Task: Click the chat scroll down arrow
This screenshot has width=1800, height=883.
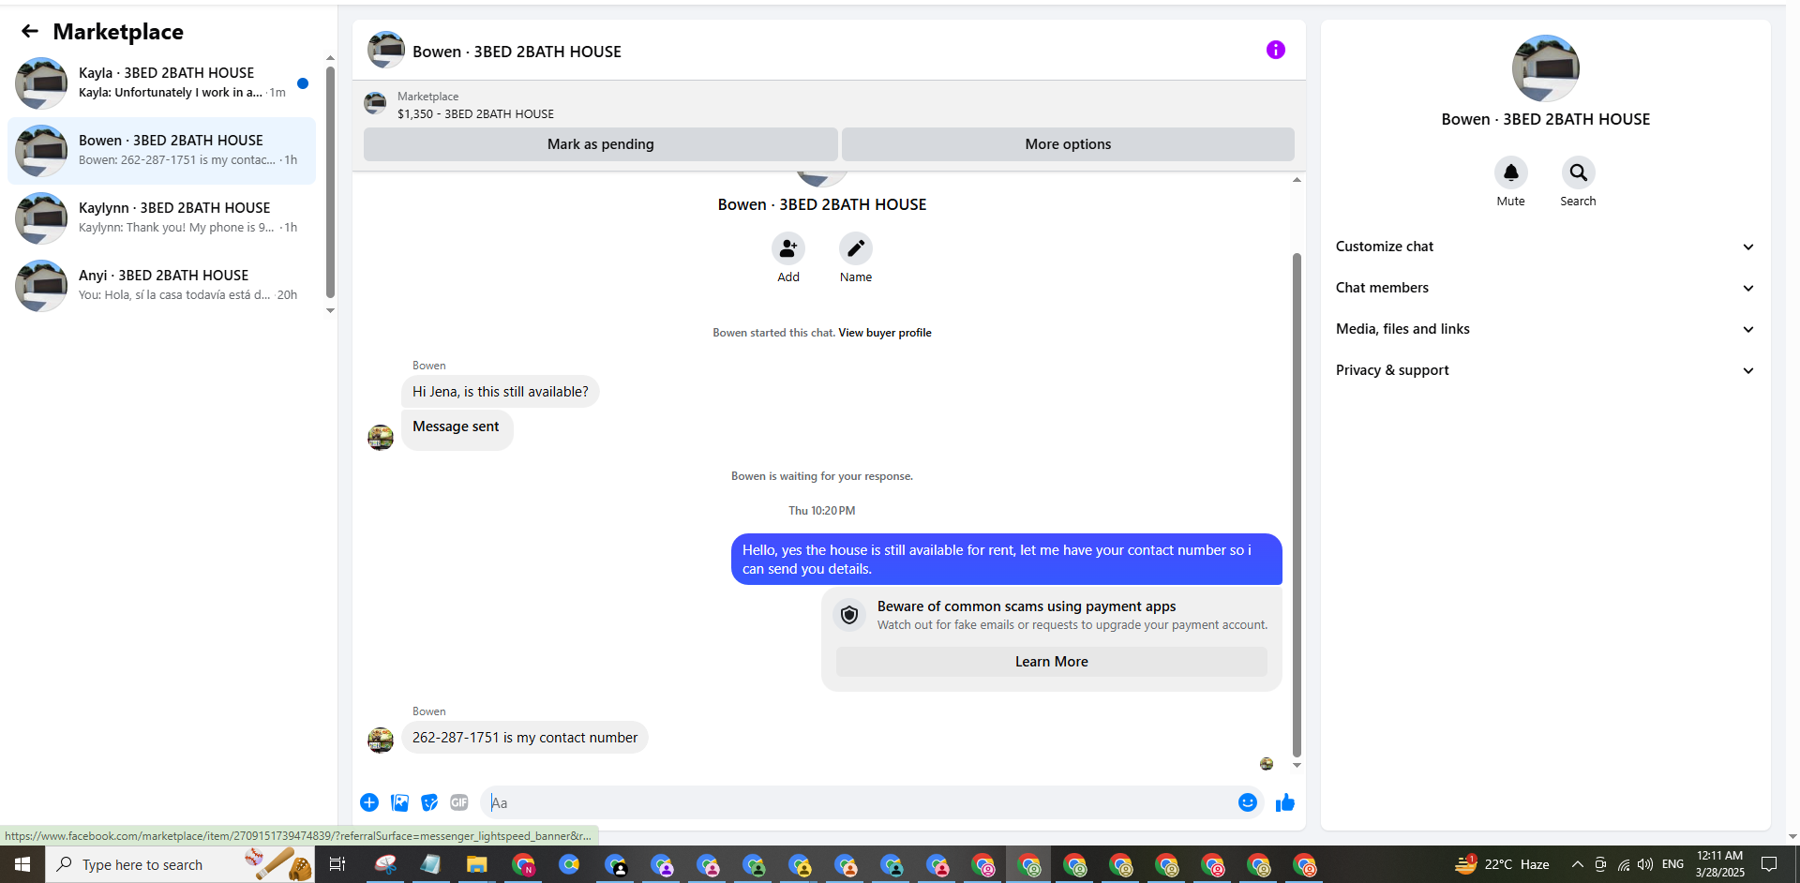Action: click(x=1297, y=766)
